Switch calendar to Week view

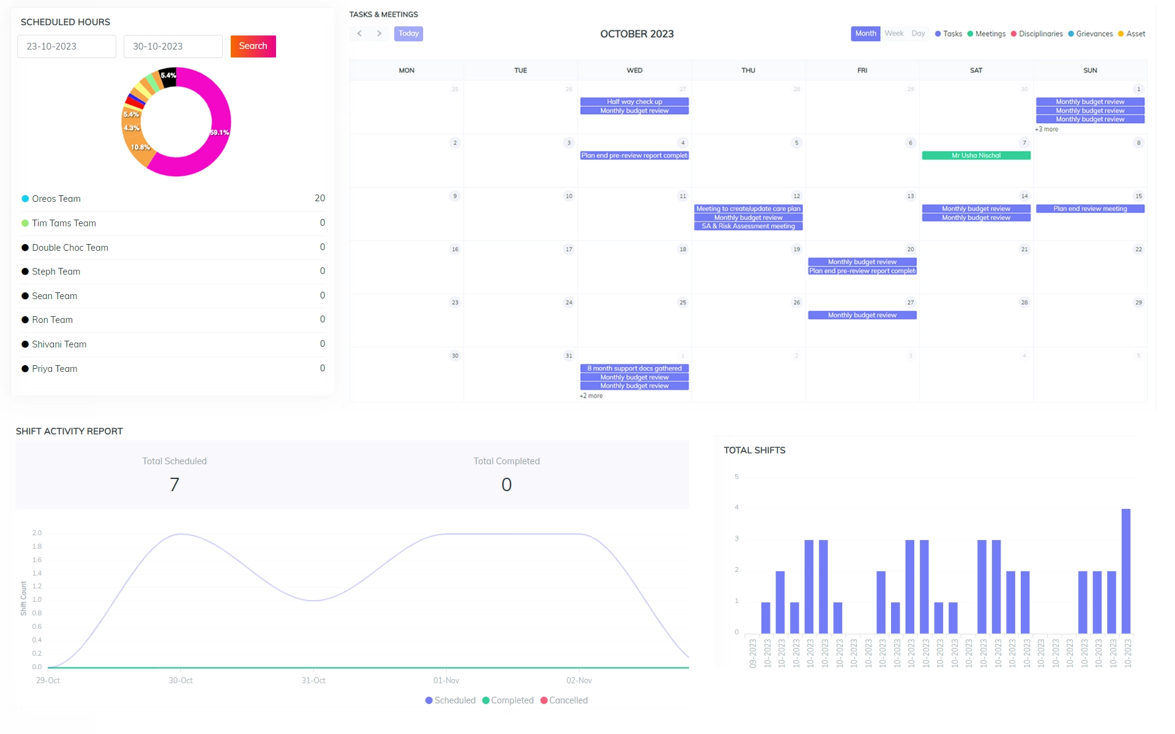pyautogui.click(x=894, y=34)
